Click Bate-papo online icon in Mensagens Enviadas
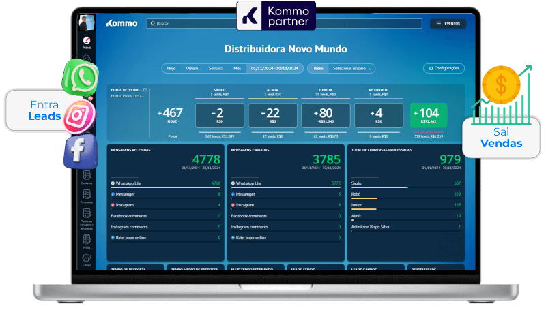Screen dimensions: 546x312 click(233, 238)
